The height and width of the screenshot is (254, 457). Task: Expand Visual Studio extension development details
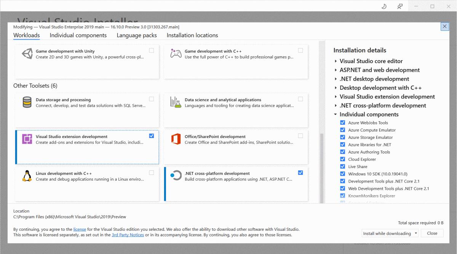pyautogui.click(x=336, y=97)
